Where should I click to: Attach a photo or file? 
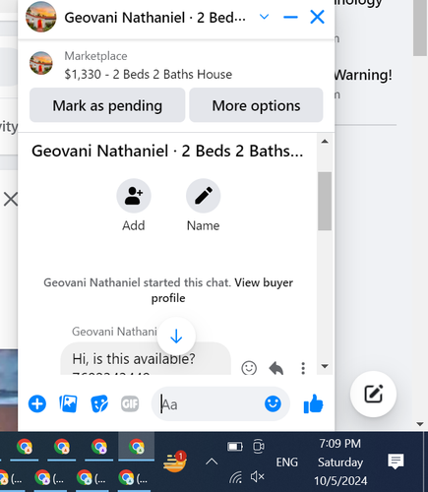click(68, 403)
